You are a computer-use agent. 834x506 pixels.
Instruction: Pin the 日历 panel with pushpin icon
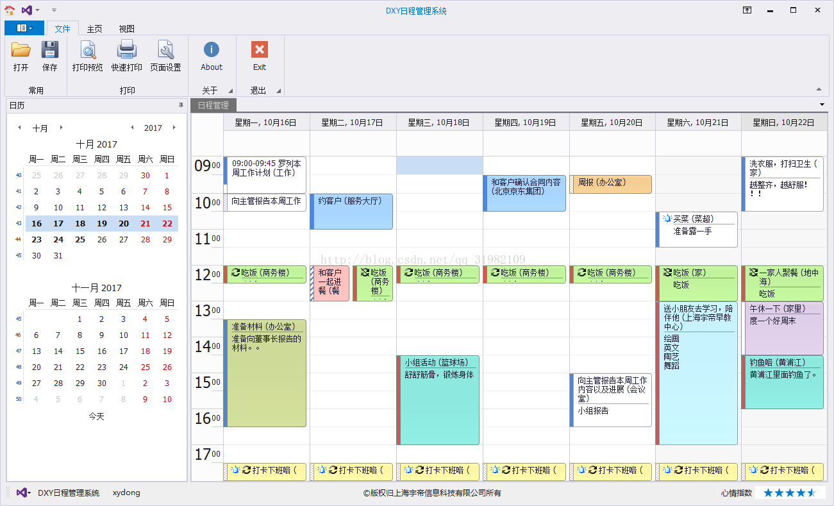click(181, 105)
